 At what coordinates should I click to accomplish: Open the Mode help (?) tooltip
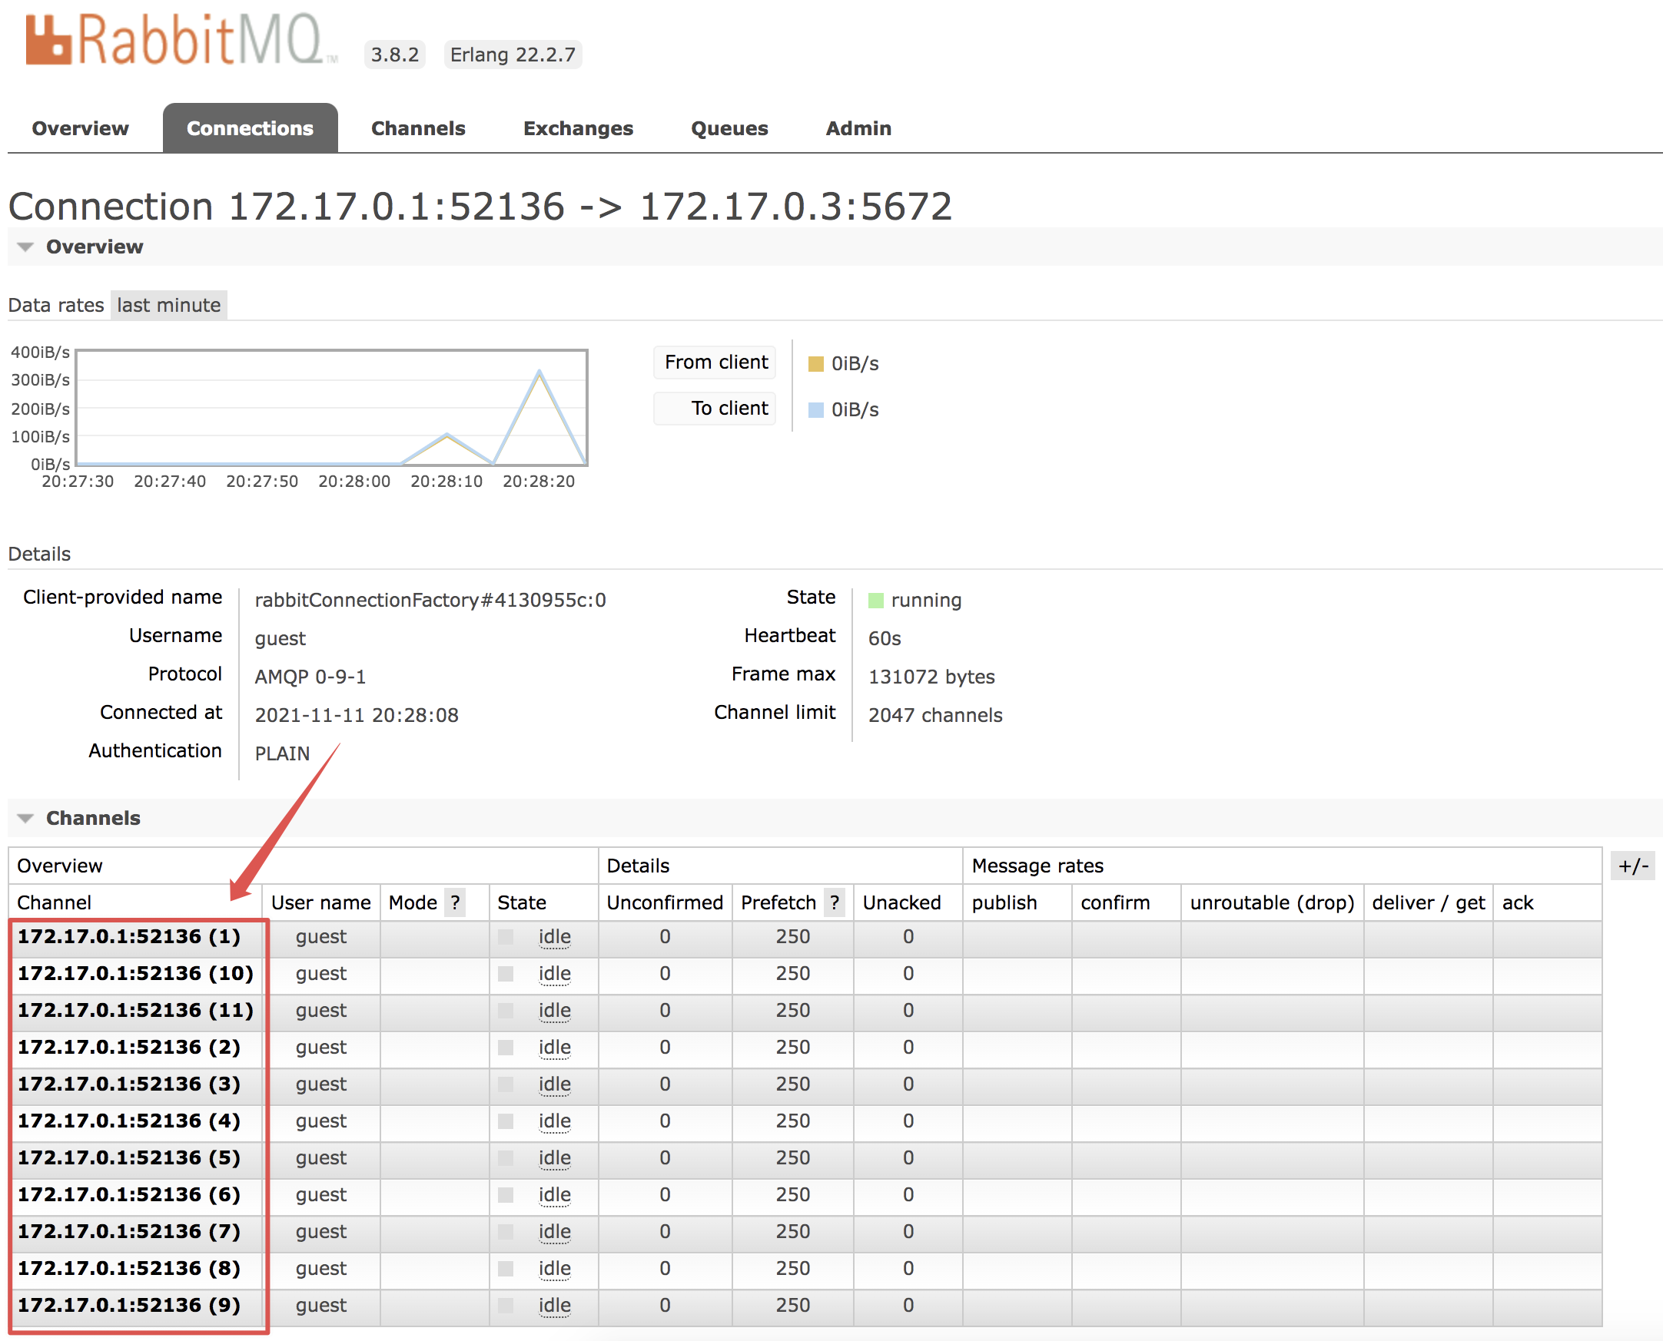456,902
